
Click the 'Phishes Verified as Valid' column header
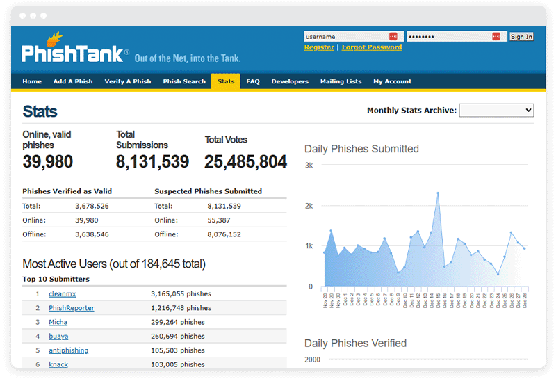tap(67, 191)
